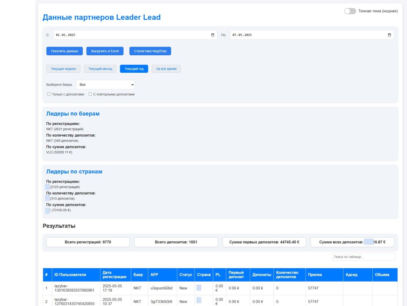Click the Первый депозит column header
407x306 pixels.
click(238, 275)
